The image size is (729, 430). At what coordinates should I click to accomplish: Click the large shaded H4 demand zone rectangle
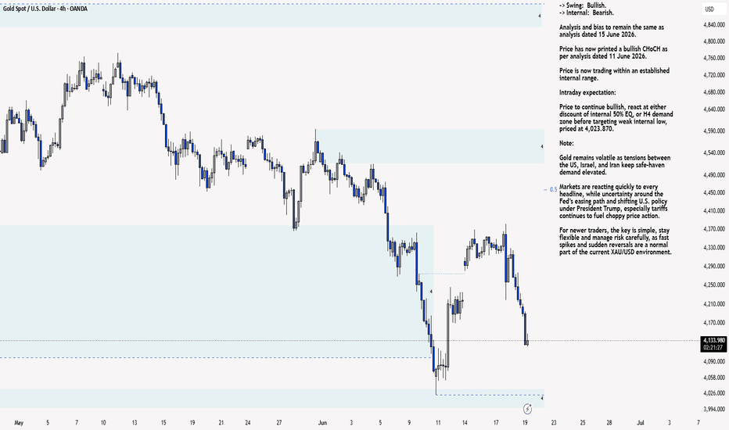pyautogui.click(x=216, y=291)
